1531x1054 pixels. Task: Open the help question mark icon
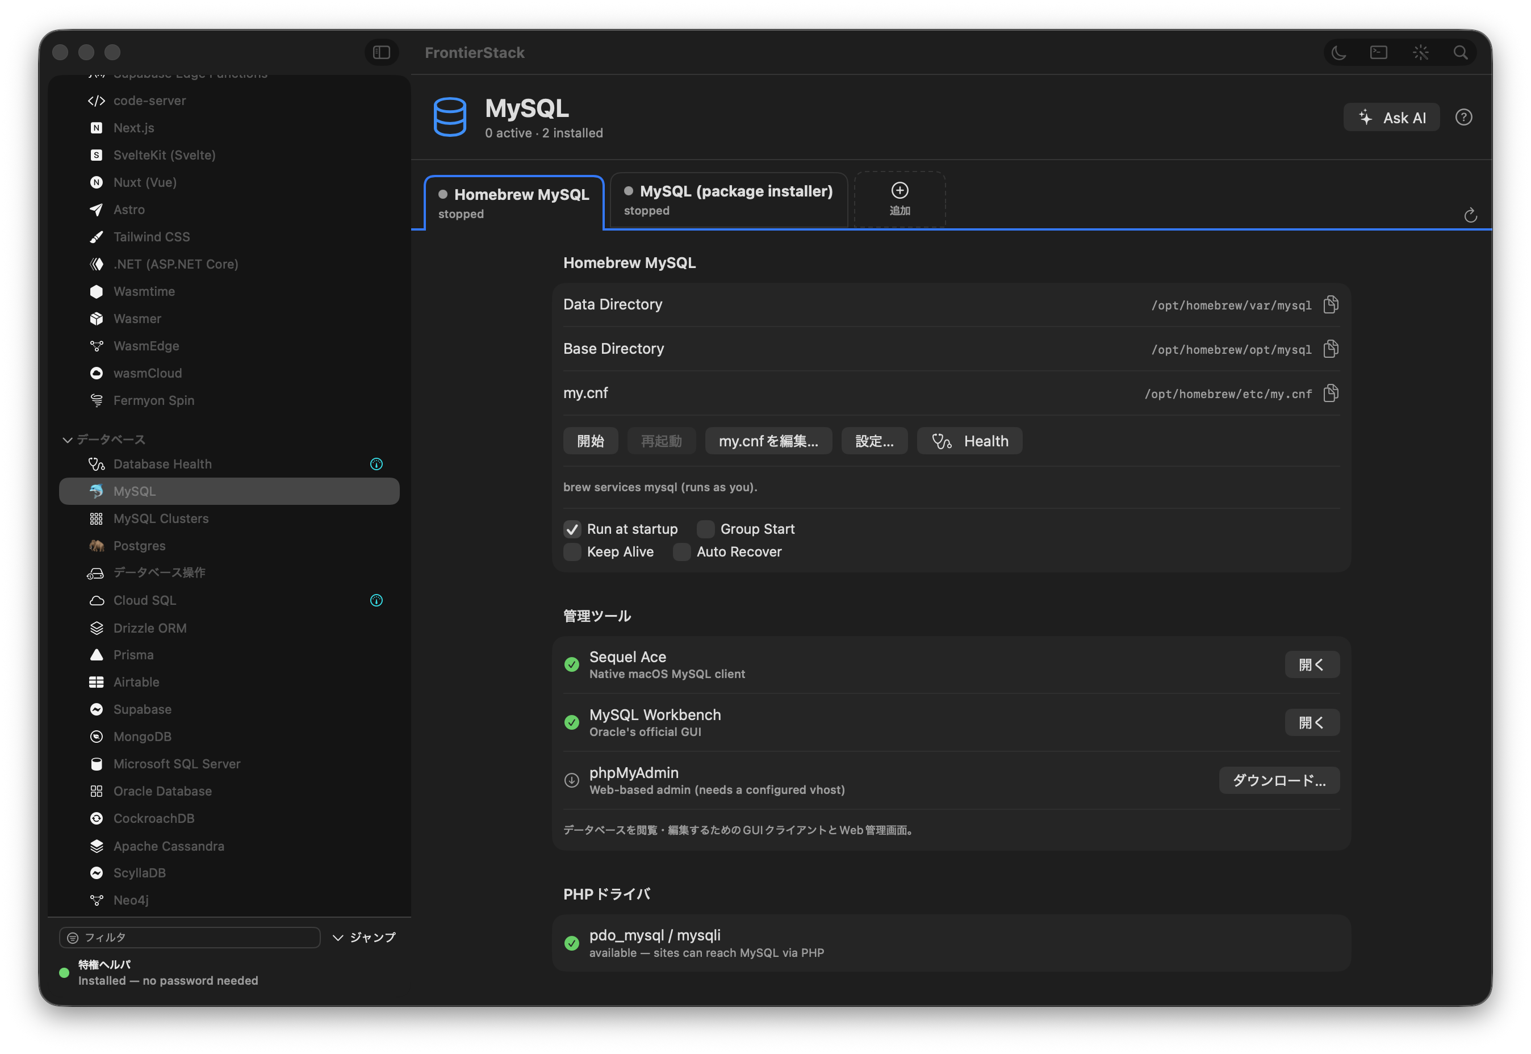(x=1463, y=118)
